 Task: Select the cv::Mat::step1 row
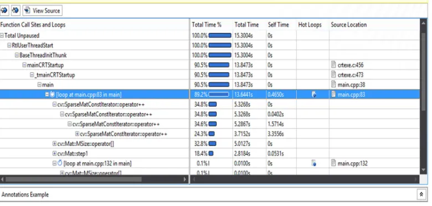210,153
